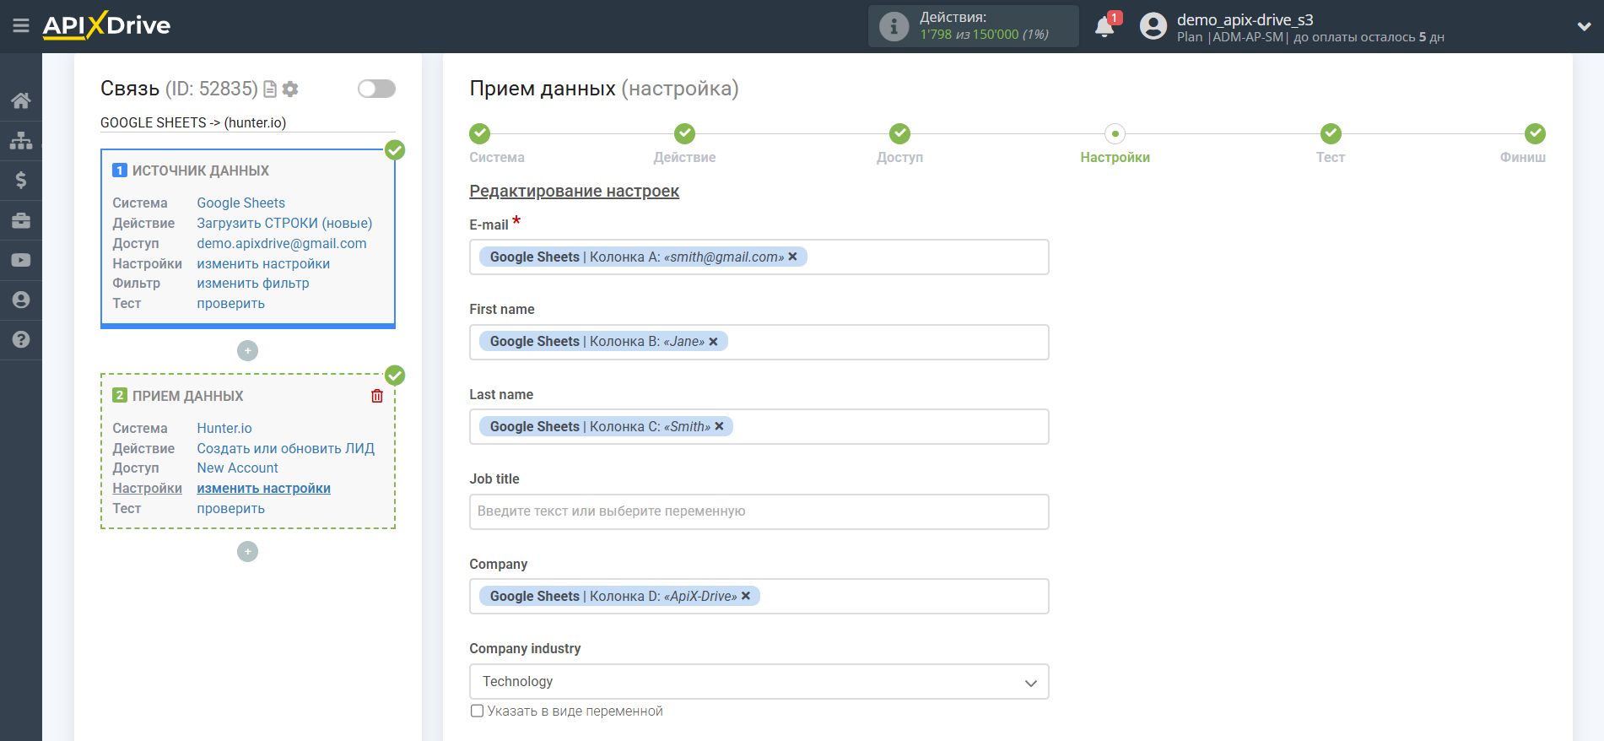Screen dimensions: 1604x741
Task: Add step below data receiver block
Action: [x=247, y=551]
